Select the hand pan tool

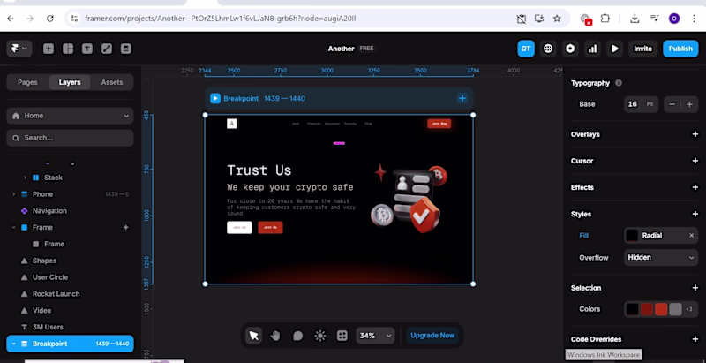275,336
